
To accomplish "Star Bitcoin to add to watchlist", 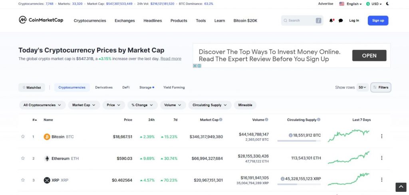I will point(23,136).
